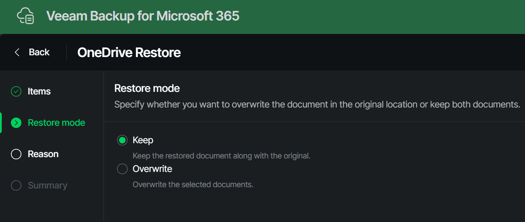Click the Reason step circle icon
525x222 pixels.
pos(16,154)
